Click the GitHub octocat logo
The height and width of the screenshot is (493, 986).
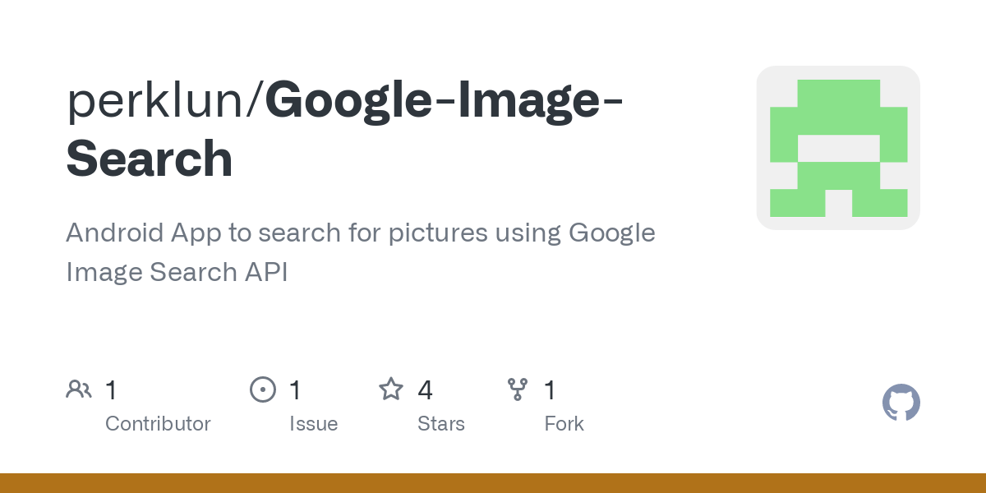(x=901, y=403)
